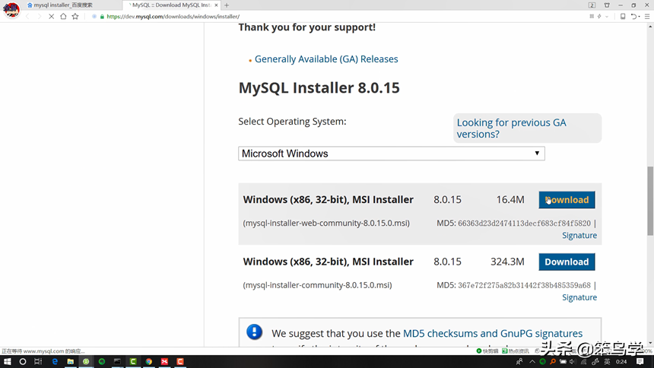Click the undo closed tab arrow icon
654x368 pixels.
(x=634, y=16)
